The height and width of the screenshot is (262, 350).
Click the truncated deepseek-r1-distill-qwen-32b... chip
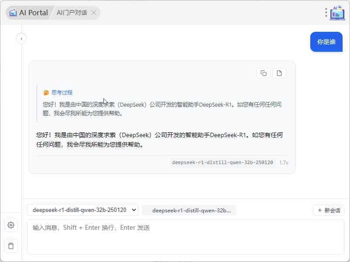pos(189,210)
